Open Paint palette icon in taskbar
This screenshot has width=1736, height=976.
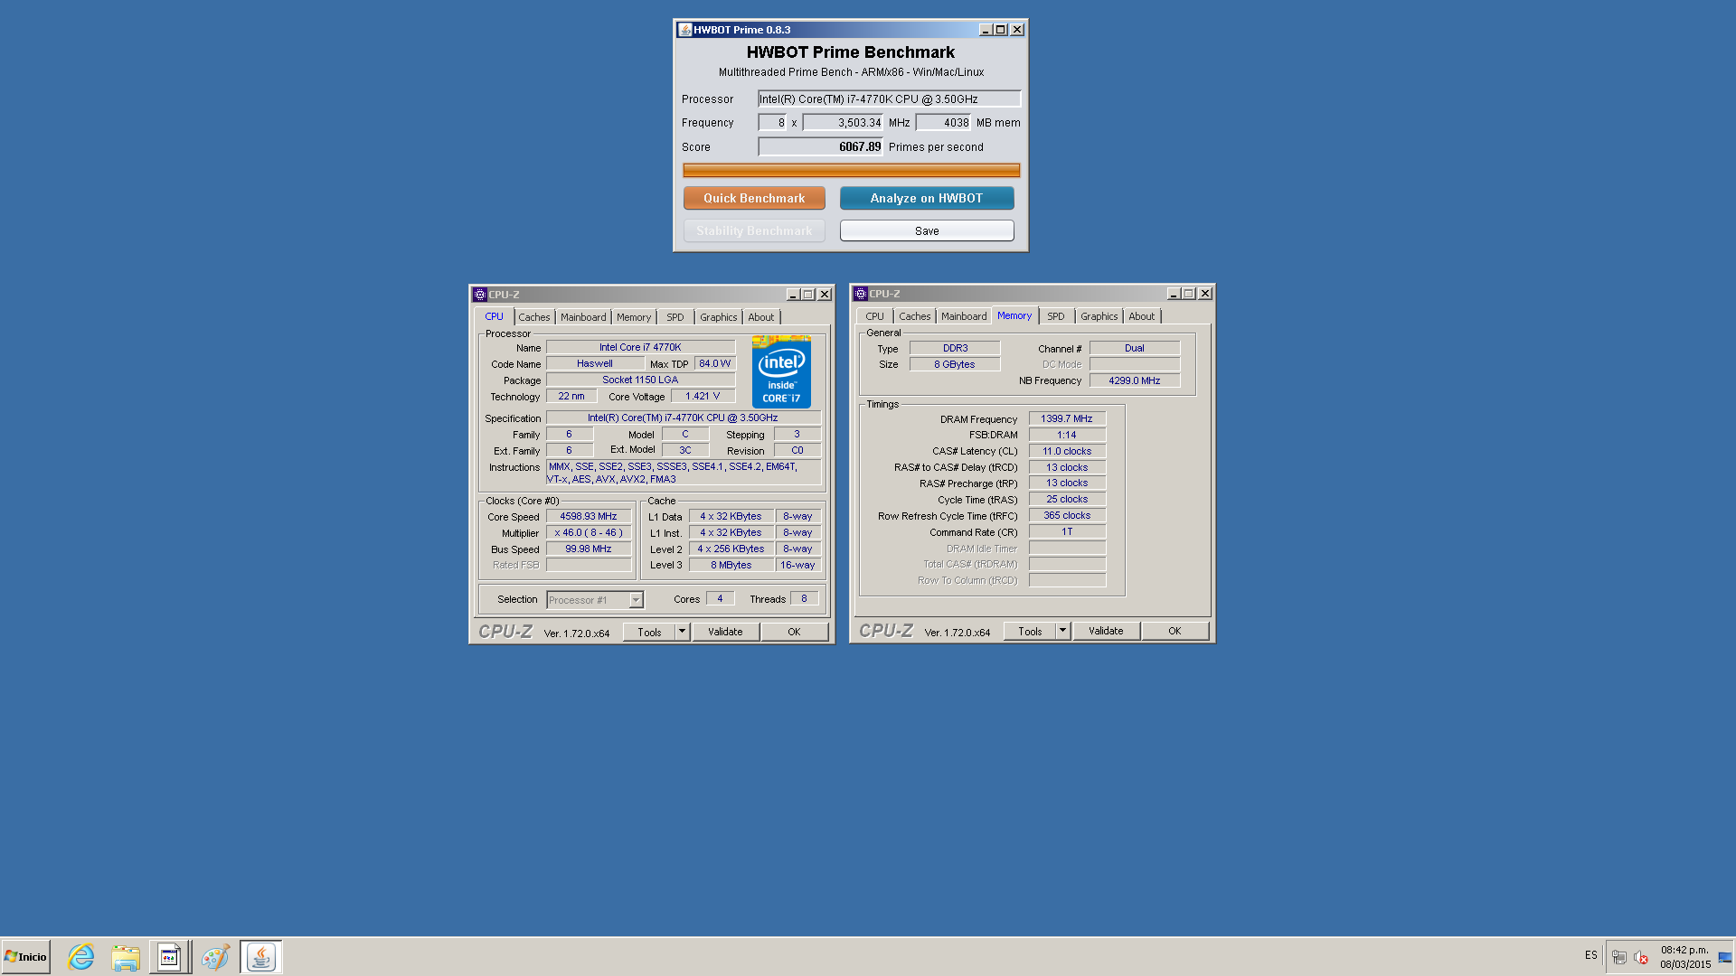[216, 957]
